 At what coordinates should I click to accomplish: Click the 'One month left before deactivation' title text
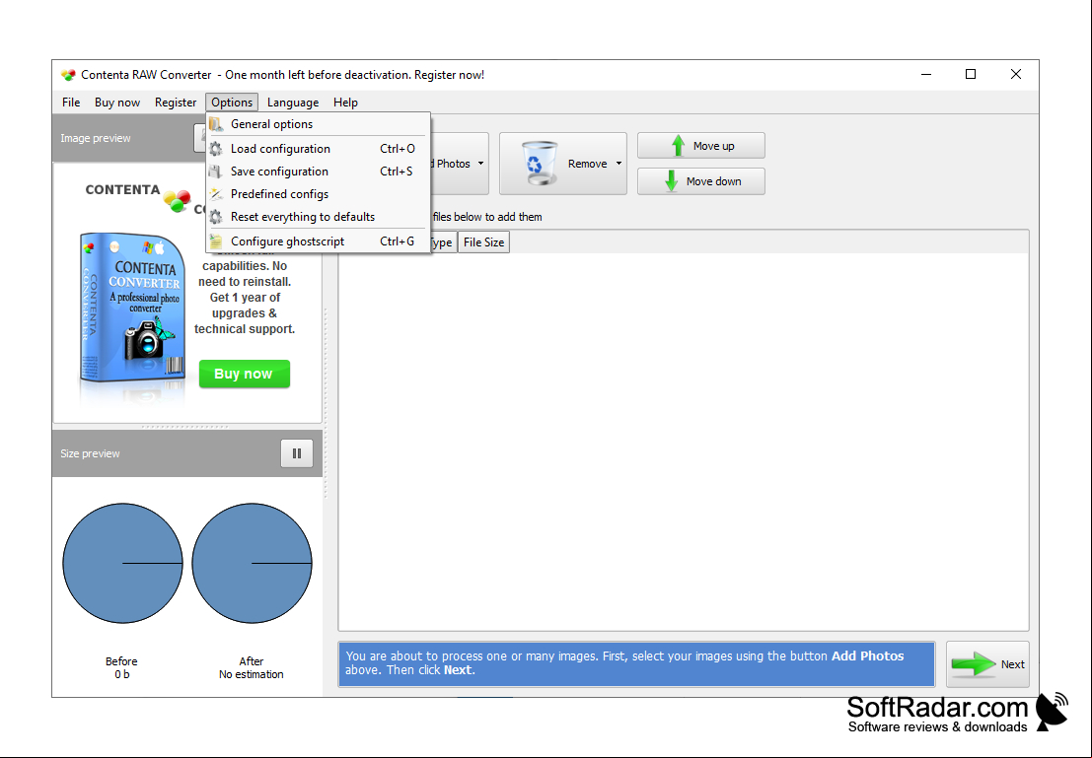(354, 75)
